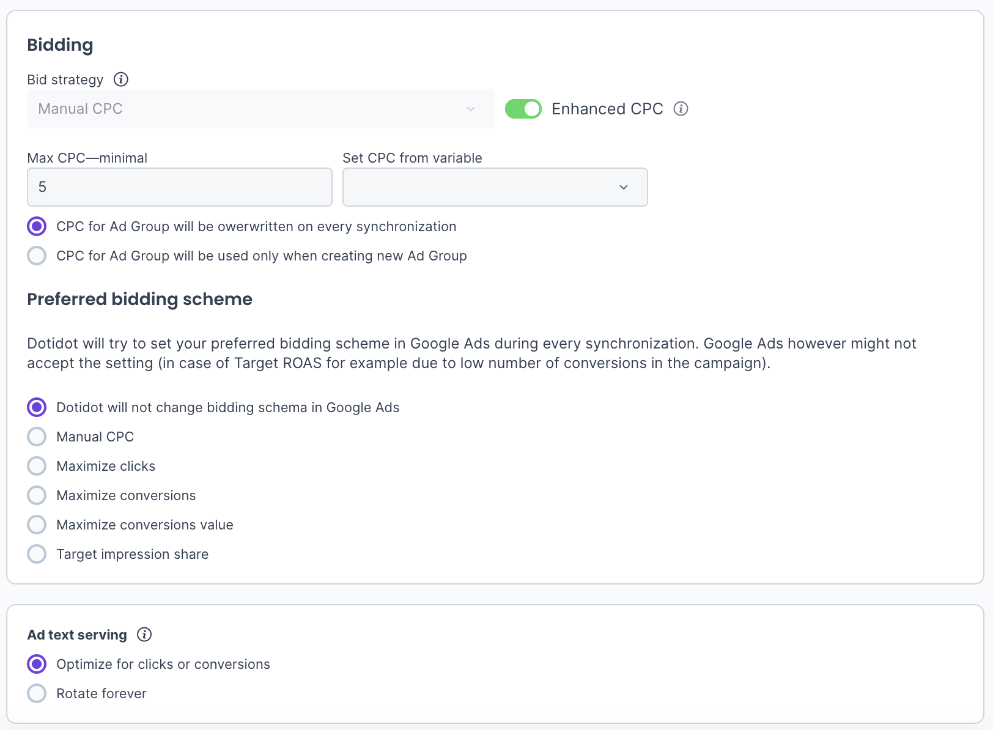Select Target impression share option
The width and height of the screenshot is (993, 730).
point(37,554)
